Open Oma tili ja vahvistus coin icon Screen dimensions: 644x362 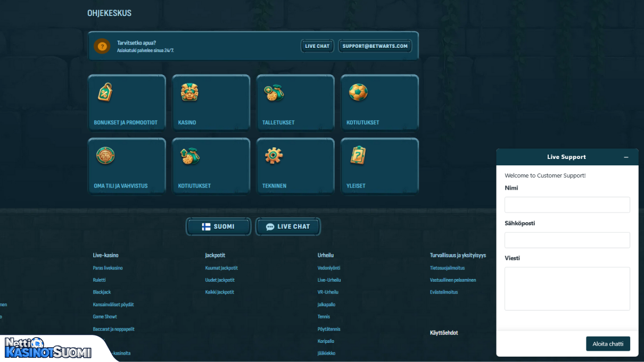point(105,156)
